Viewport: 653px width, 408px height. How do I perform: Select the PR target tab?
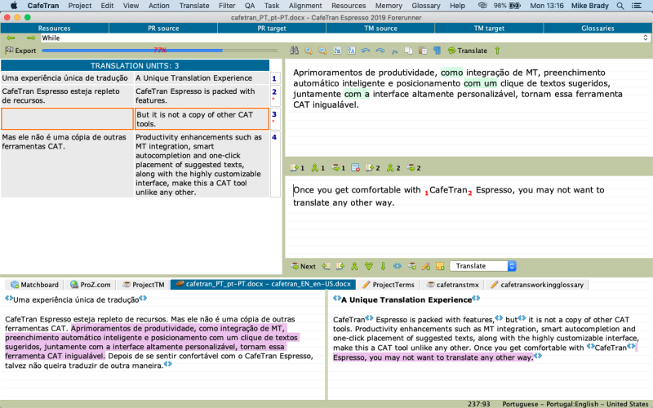[x=272, y=29]
